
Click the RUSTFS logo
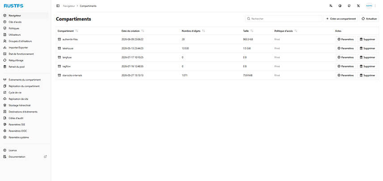(13, 6)
